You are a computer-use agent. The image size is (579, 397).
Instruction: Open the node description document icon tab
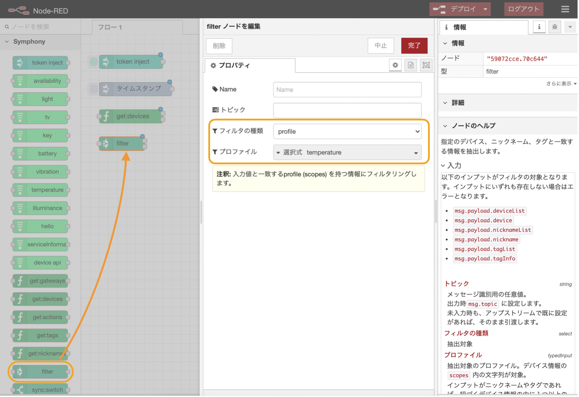411,65
